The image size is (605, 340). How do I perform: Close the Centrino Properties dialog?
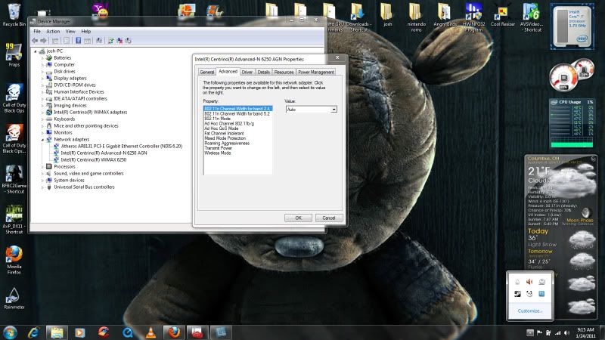coord(337,57)
